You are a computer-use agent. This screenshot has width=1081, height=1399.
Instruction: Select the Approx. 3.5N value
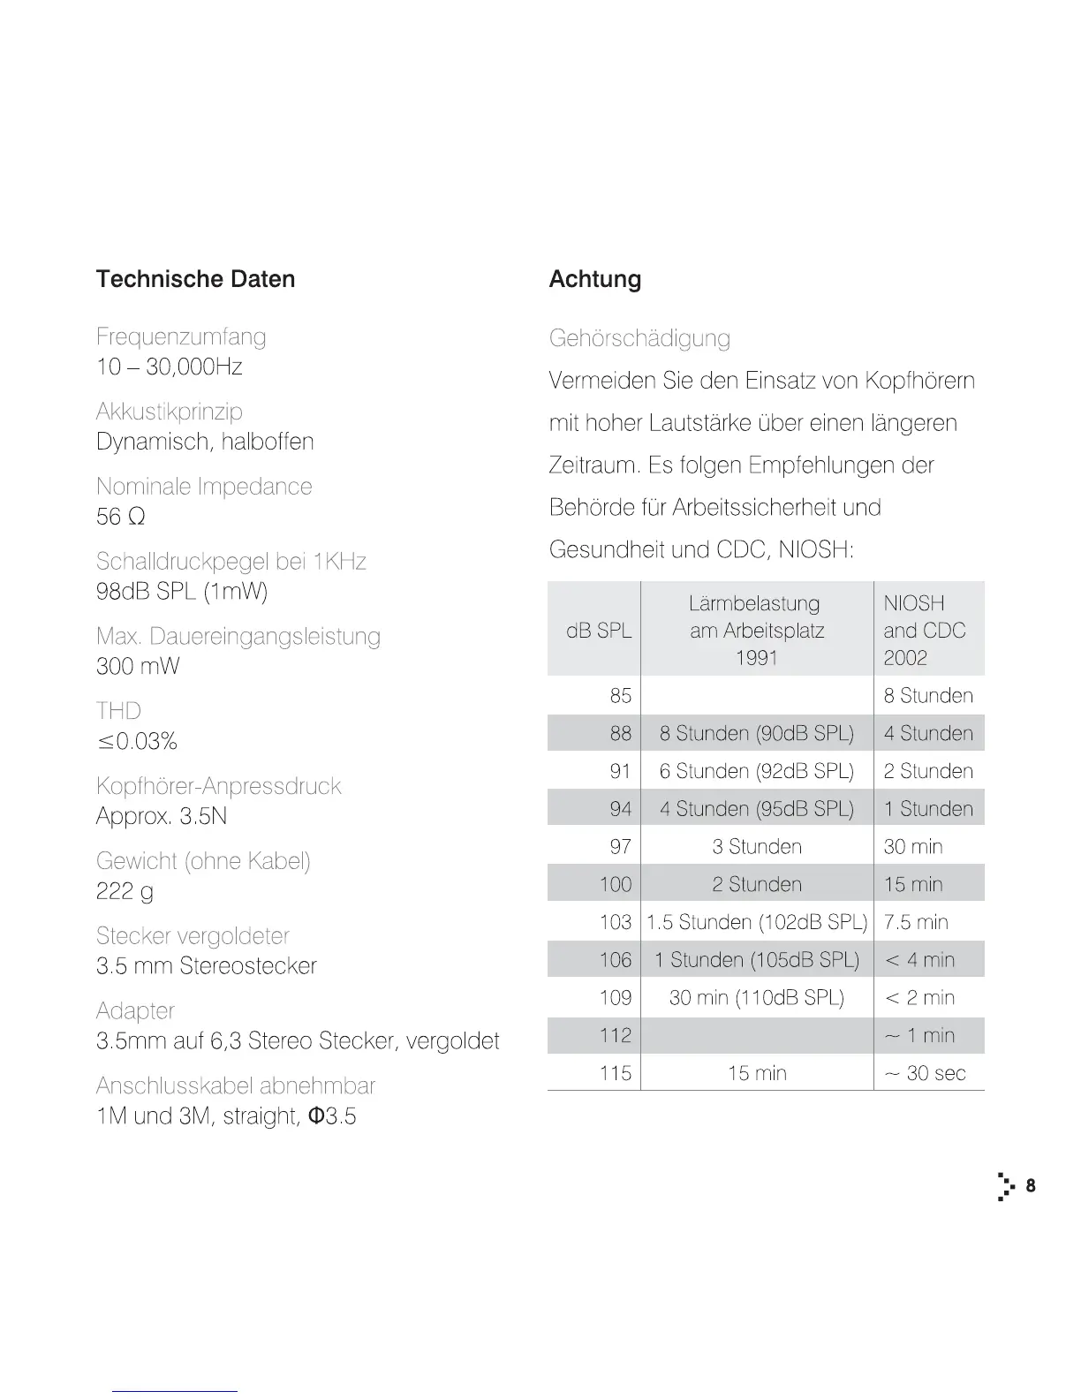pos(162,816)
